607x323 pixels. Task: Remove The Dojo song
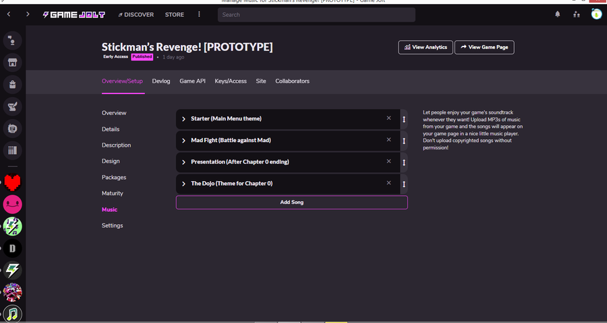388,183
